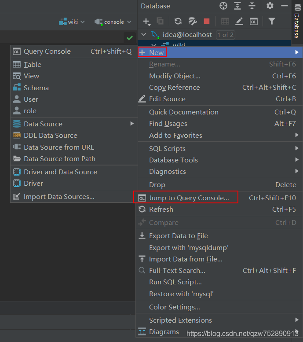Select View in New submenu
Viewport: 303px width, 342px height.
tap(74, 76)
